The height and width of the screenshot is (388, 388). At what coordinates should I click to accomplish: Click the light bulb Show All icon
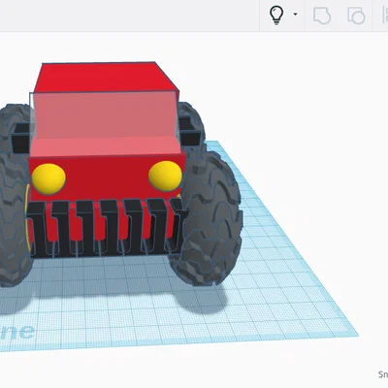pos(276,16)
